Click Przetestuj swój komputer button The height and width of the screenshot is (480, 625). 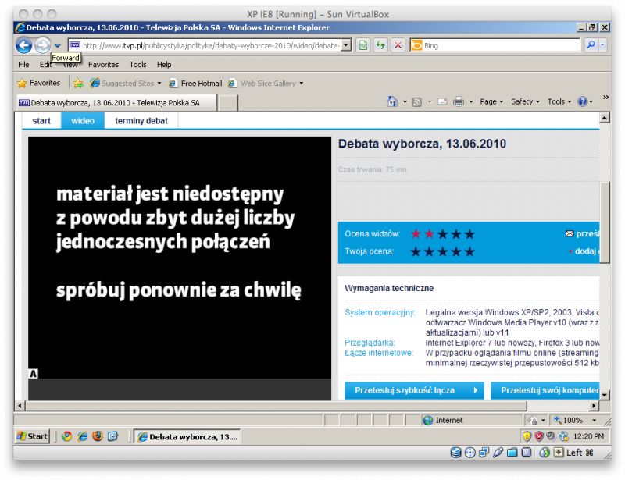point(545,390)
